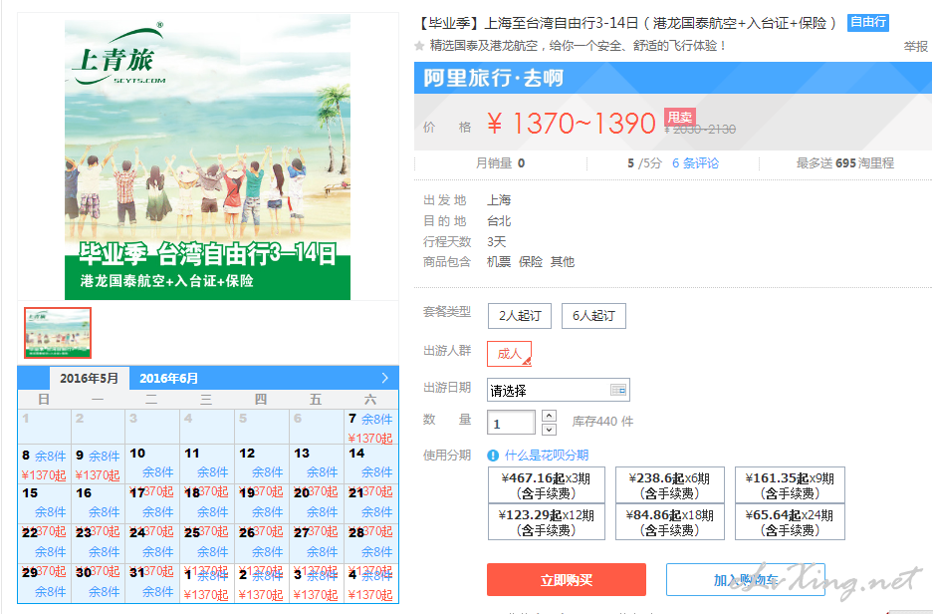
Task: Open the 6 条评论 reviews link
Action: [x=695, y=163]
